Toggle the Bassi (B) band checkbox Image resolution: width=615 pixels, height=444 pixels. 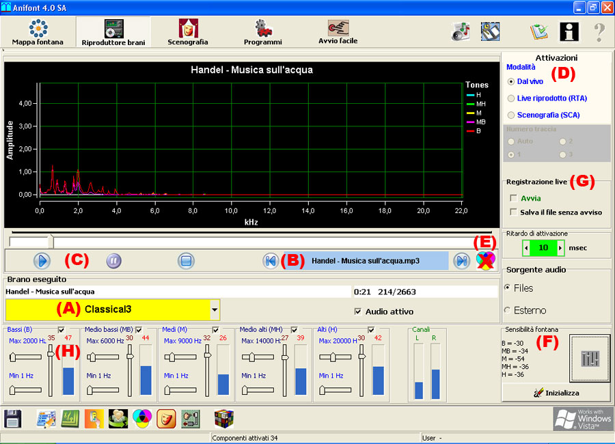(x=61, y=330)
